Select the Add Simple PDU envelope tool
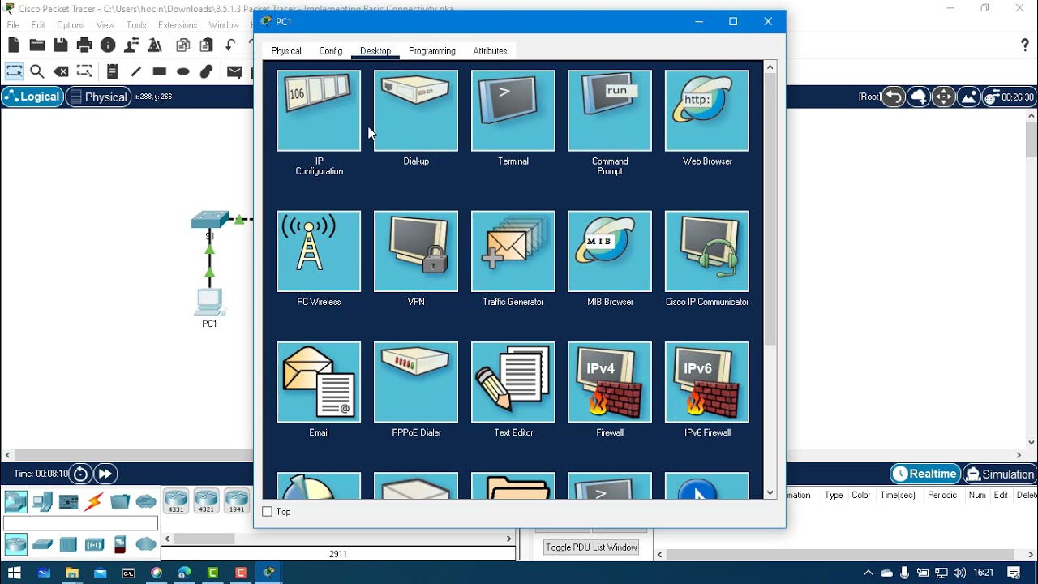 point(235,71)
